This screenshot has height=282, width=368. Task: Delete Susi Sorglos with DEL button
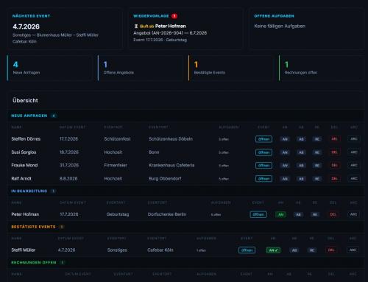pos(334,152)
